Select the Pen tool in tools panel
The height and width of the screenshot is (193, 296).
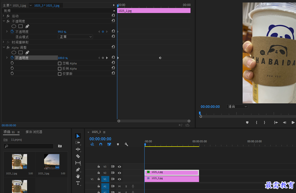78,170
